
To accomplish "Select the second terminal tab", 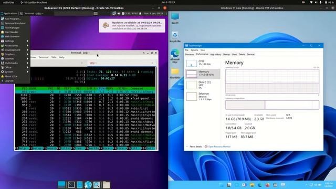I will pos(121,63).
